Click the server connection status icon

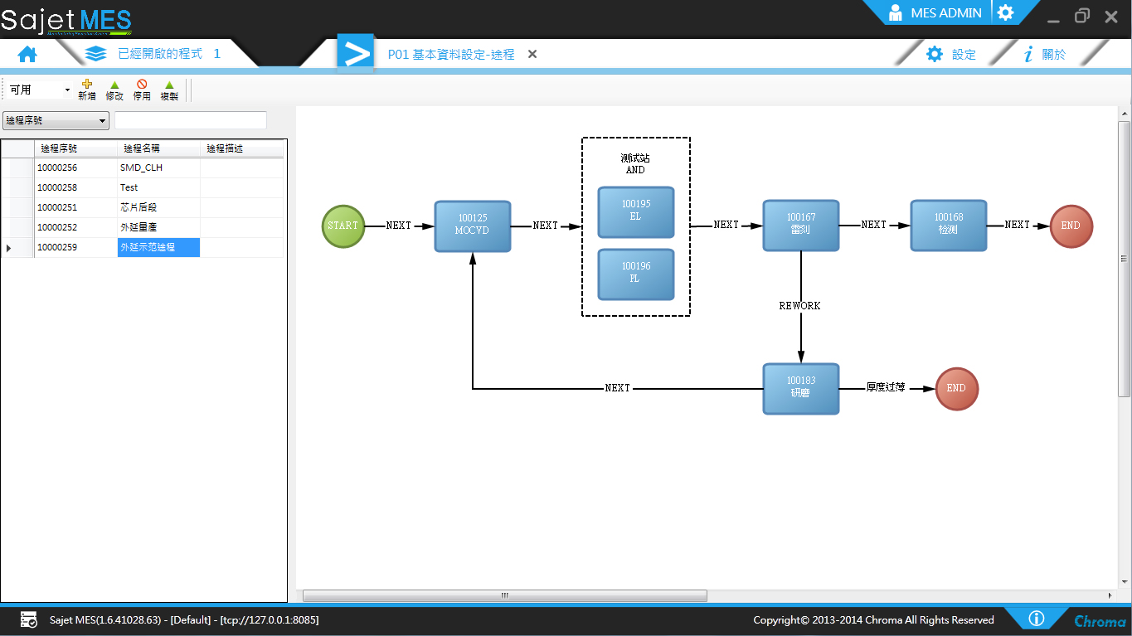click(x=28, y=619)
